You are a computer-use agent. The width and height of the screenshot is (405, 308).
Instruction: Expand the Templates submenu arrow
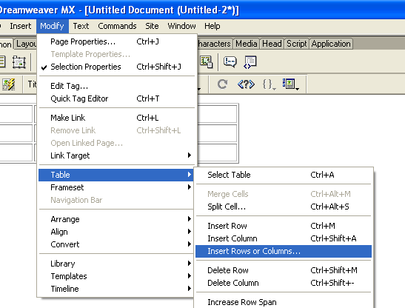190,276
